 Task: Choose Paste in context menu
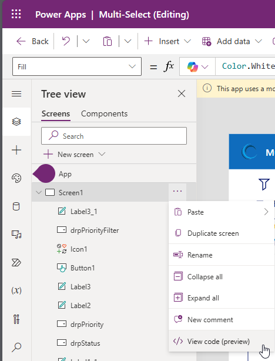(x=222, y=212)
